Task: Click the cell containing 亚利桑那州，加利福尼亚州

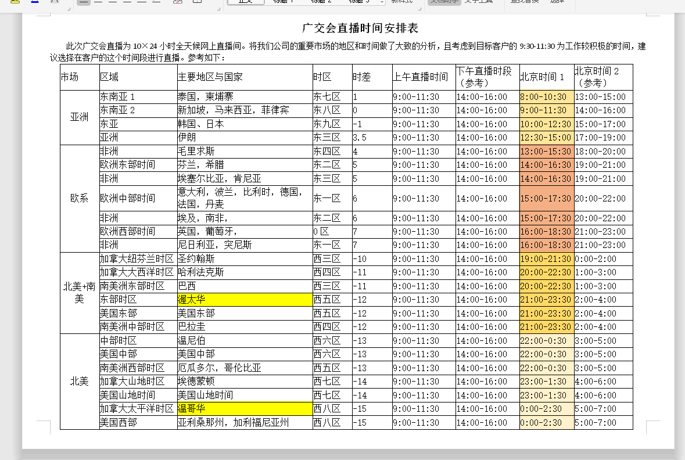Action: pyautogui.click(x=245, y=422)
